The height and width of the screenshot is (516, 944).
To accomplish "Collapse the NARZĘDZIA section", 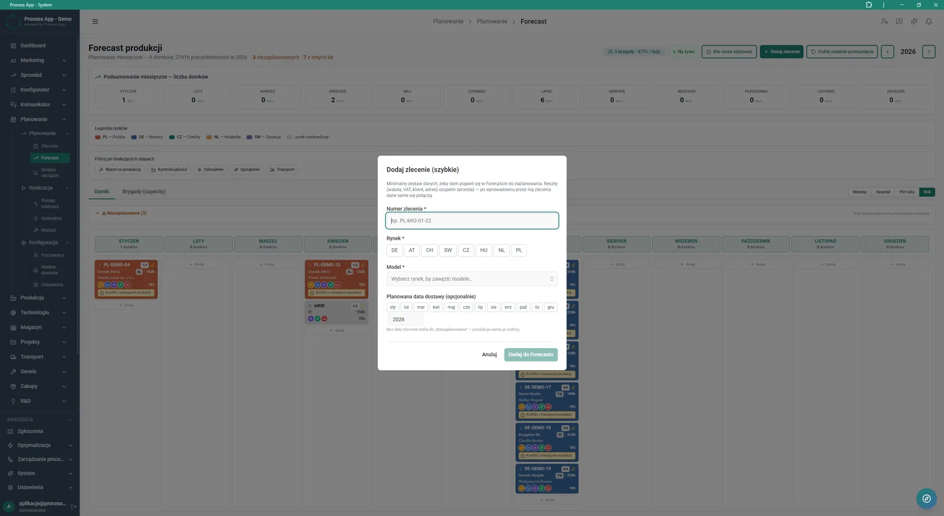I will [70, 420].
